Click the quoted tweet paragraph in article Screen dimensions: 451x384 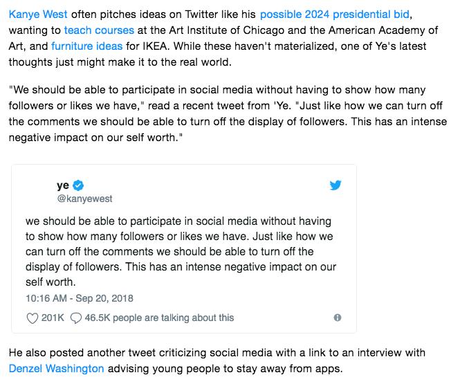(227, 113)
